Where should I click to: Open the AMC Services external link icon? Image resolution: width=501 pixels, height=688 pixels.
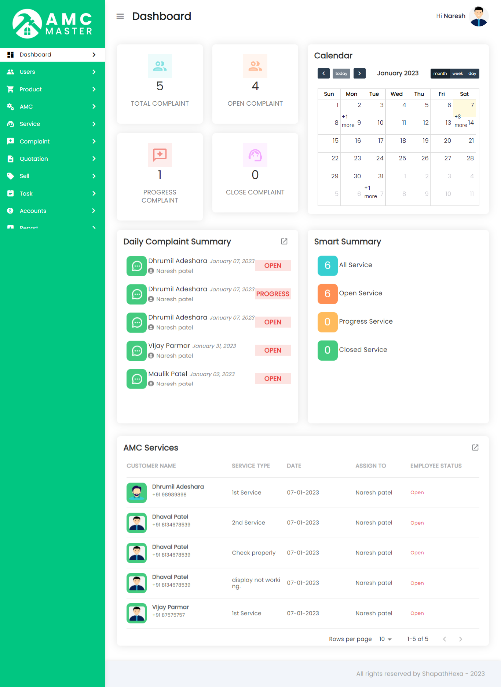[475, 447]
